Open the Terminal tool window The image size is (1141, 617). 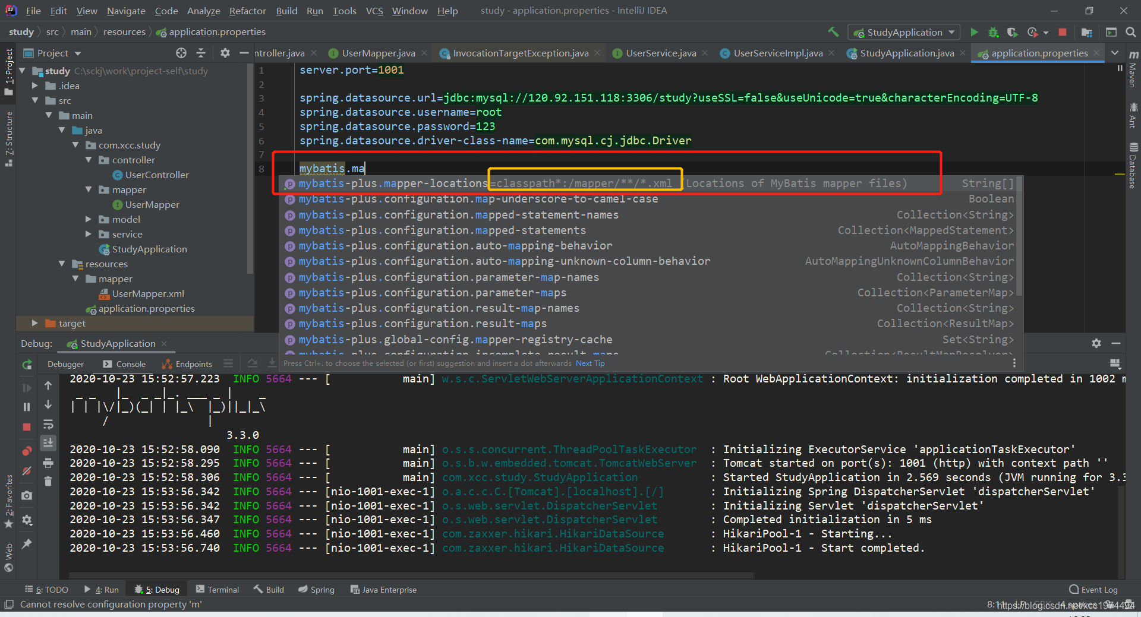tap(218, 589)
